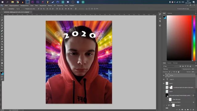Switch to the Swatches panel tab
The height and width of the screenshot is (111, 197).
(170, 13)
